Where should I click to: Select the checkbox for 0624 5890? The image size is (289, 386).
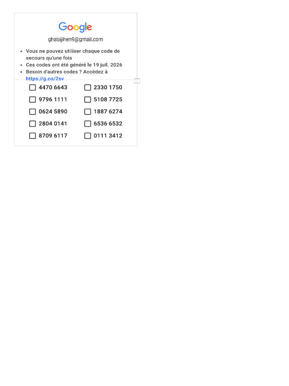click(32, 112)
